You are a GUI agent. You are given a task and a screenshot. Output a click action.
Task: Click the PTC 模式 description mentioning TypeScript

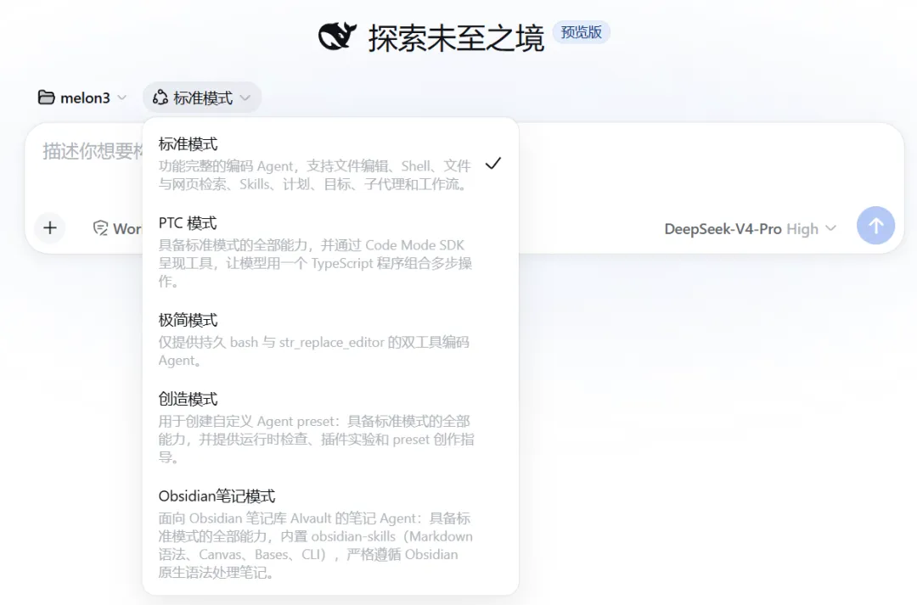tap(316, 263)
